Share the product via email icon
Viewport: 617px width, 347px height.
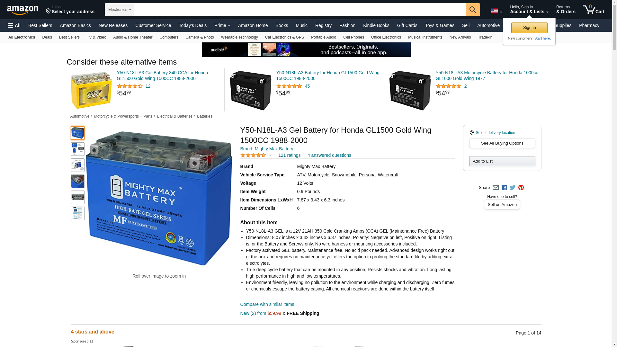[496, 188]
